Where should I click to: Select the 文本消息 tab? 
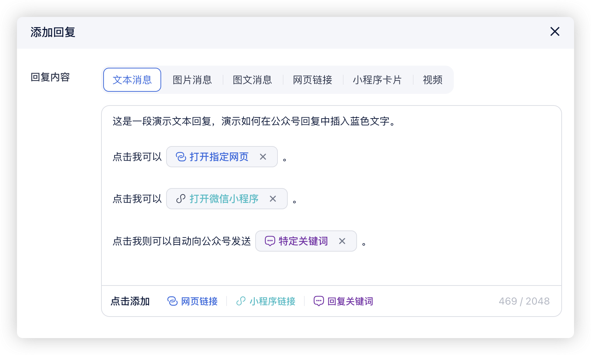[x=132, y=80]
